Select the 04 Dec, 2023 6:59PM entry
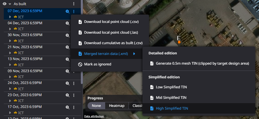This screenshot has height=119, width=259. pos(25,23)
